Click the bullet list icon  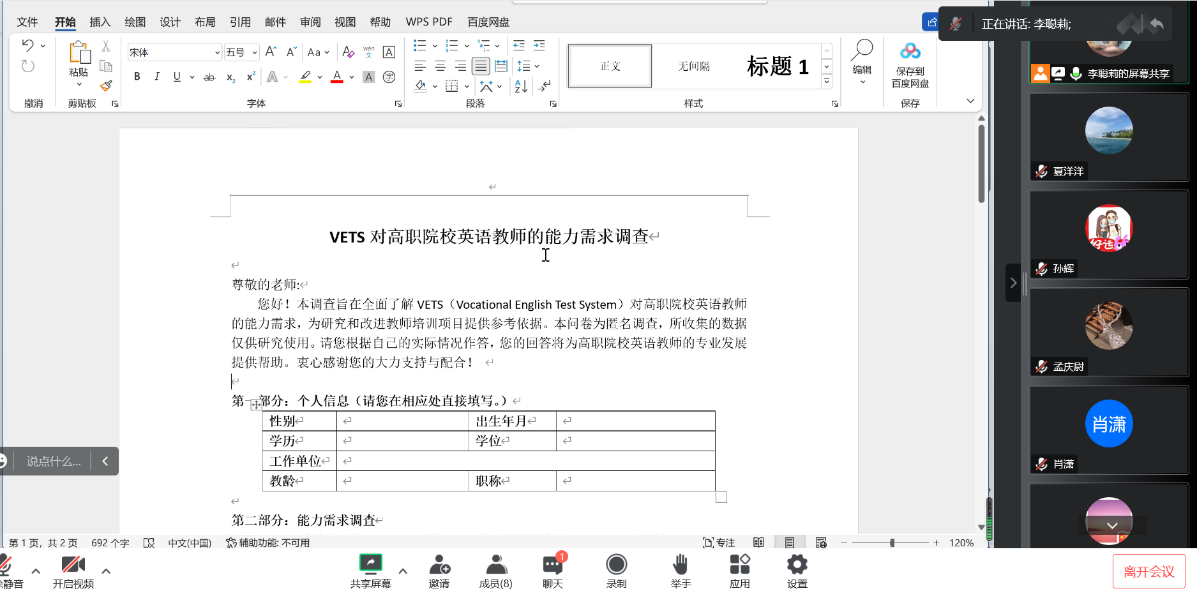pyautogui.click(x=419, y=45)
